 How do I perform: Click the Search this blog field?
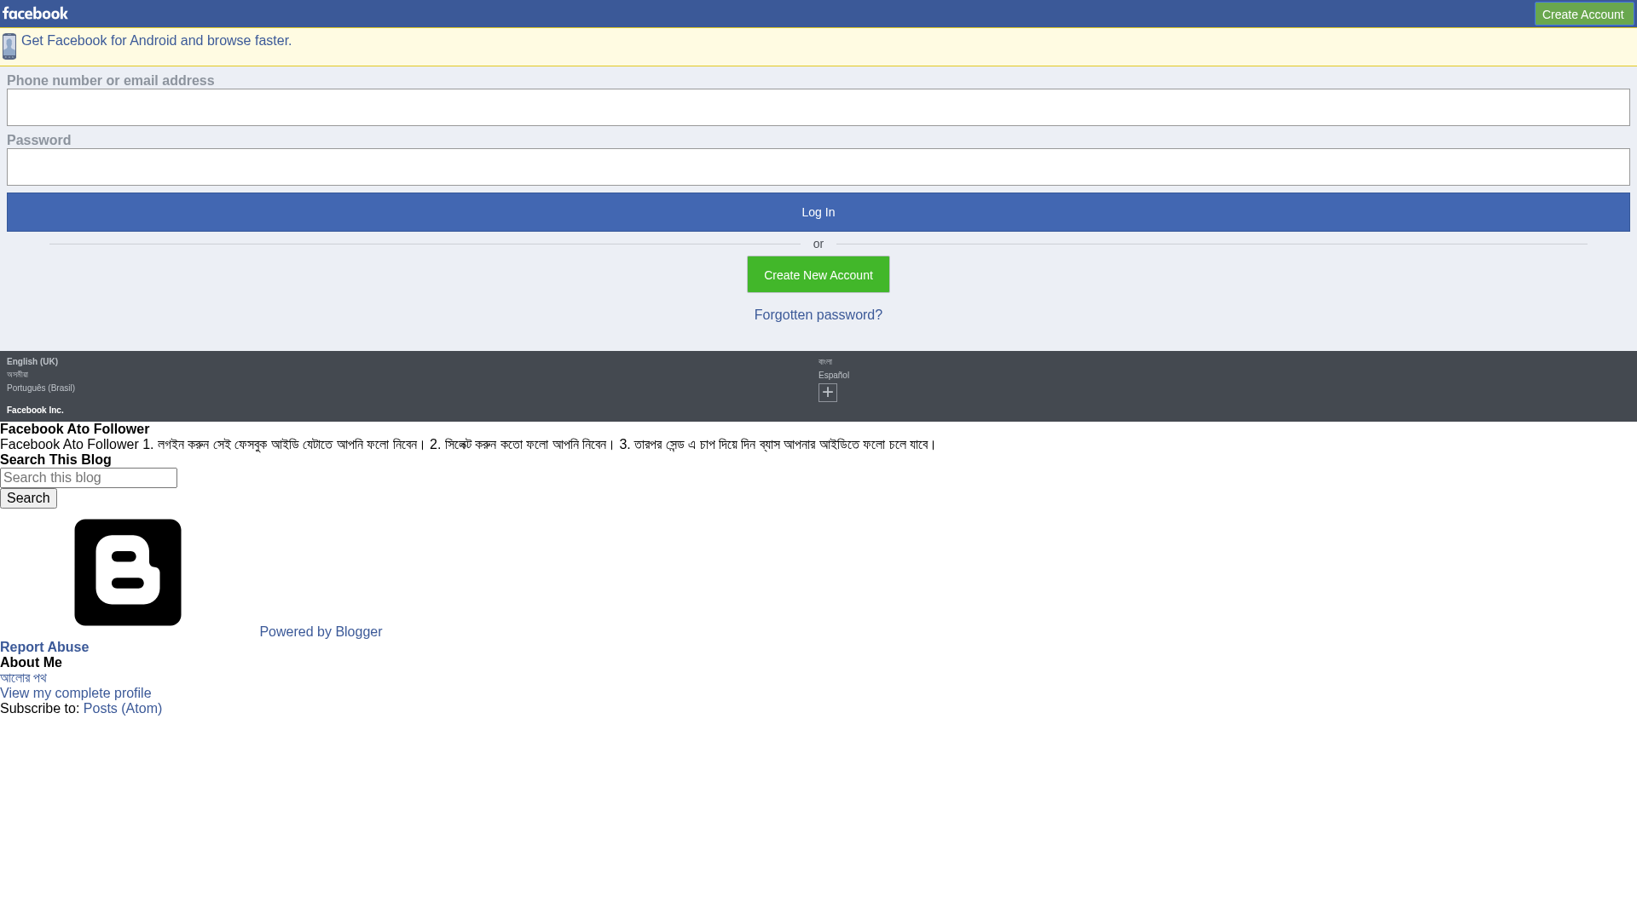tap(89, 478)
